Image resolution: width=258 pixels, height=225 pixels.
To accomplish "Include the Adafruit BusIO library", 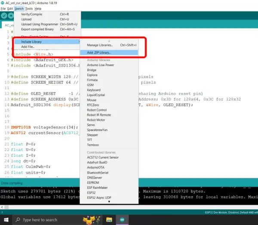I will [x=109, y=162].
